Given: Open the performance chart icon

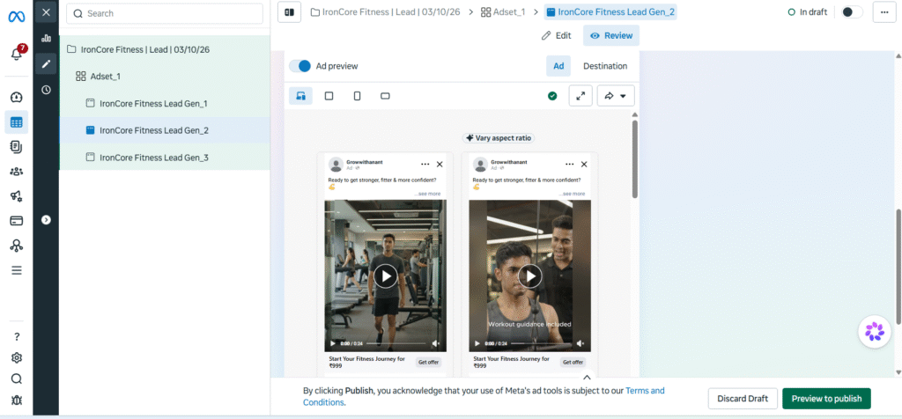Looking at the screenshot, I should tap(46, 39).
